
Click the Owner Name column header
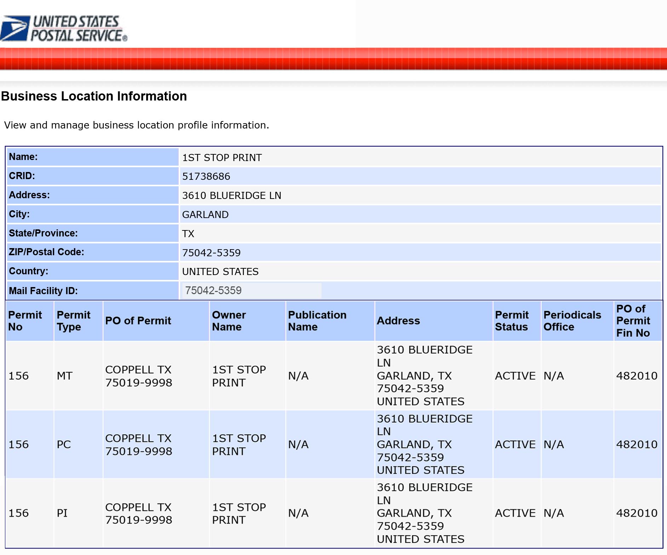point(229,321)
